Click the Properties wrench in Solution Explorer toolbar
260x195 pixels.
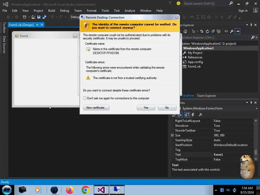[232, 31]
